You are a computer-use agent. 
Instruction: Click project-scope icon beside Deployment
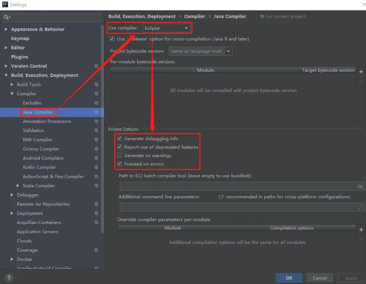point(96,213)
